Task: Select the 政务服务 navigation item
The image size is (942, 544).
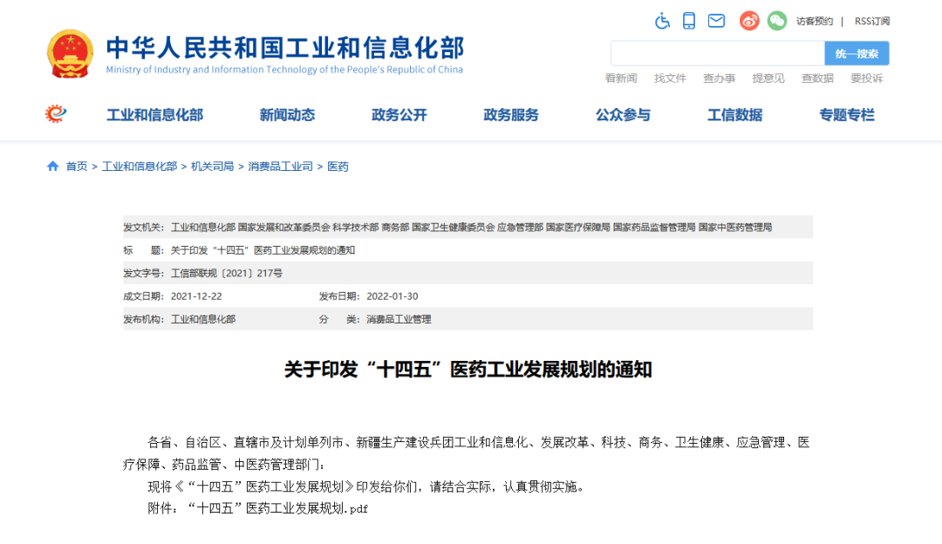Action: point(511,115)
